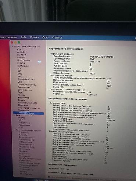
Task: Select WWAN under Сеть
Action: 22,118
